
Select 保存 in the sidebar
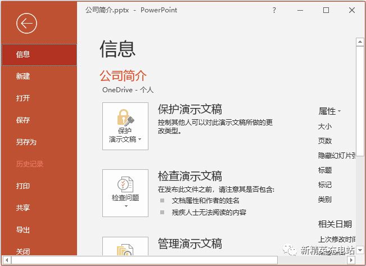39,120
